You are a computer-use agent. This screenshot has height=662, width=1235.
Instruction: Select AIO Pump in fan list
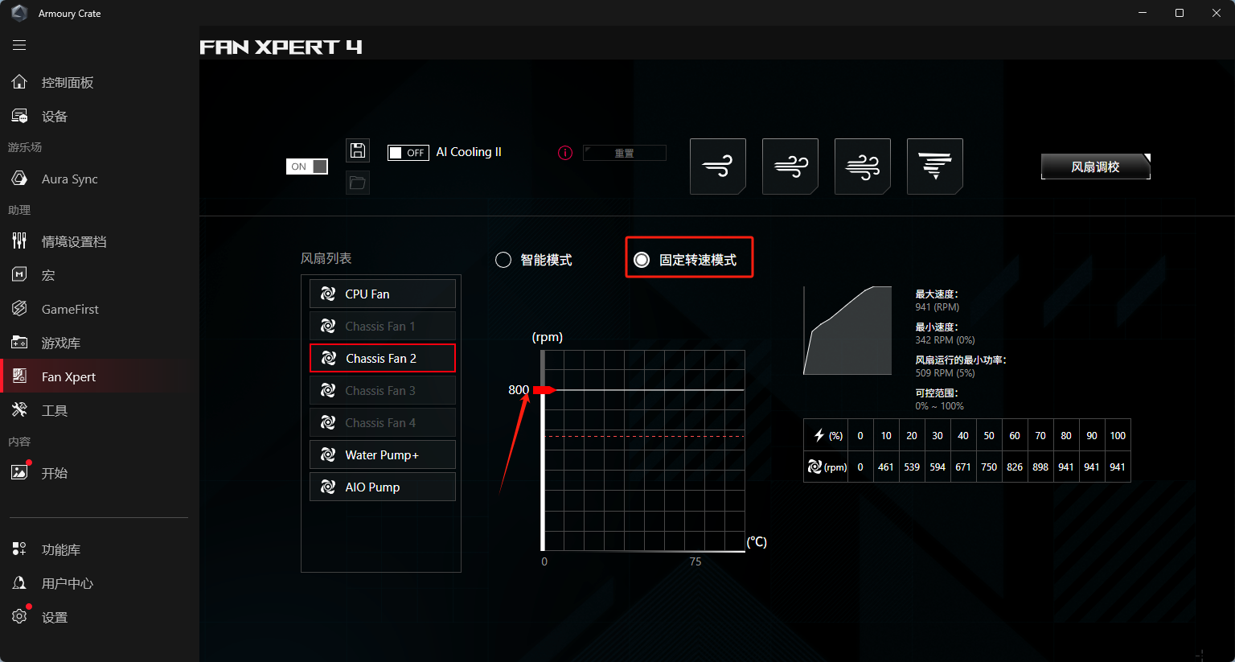pyautogui.click(x=383, y=487)
